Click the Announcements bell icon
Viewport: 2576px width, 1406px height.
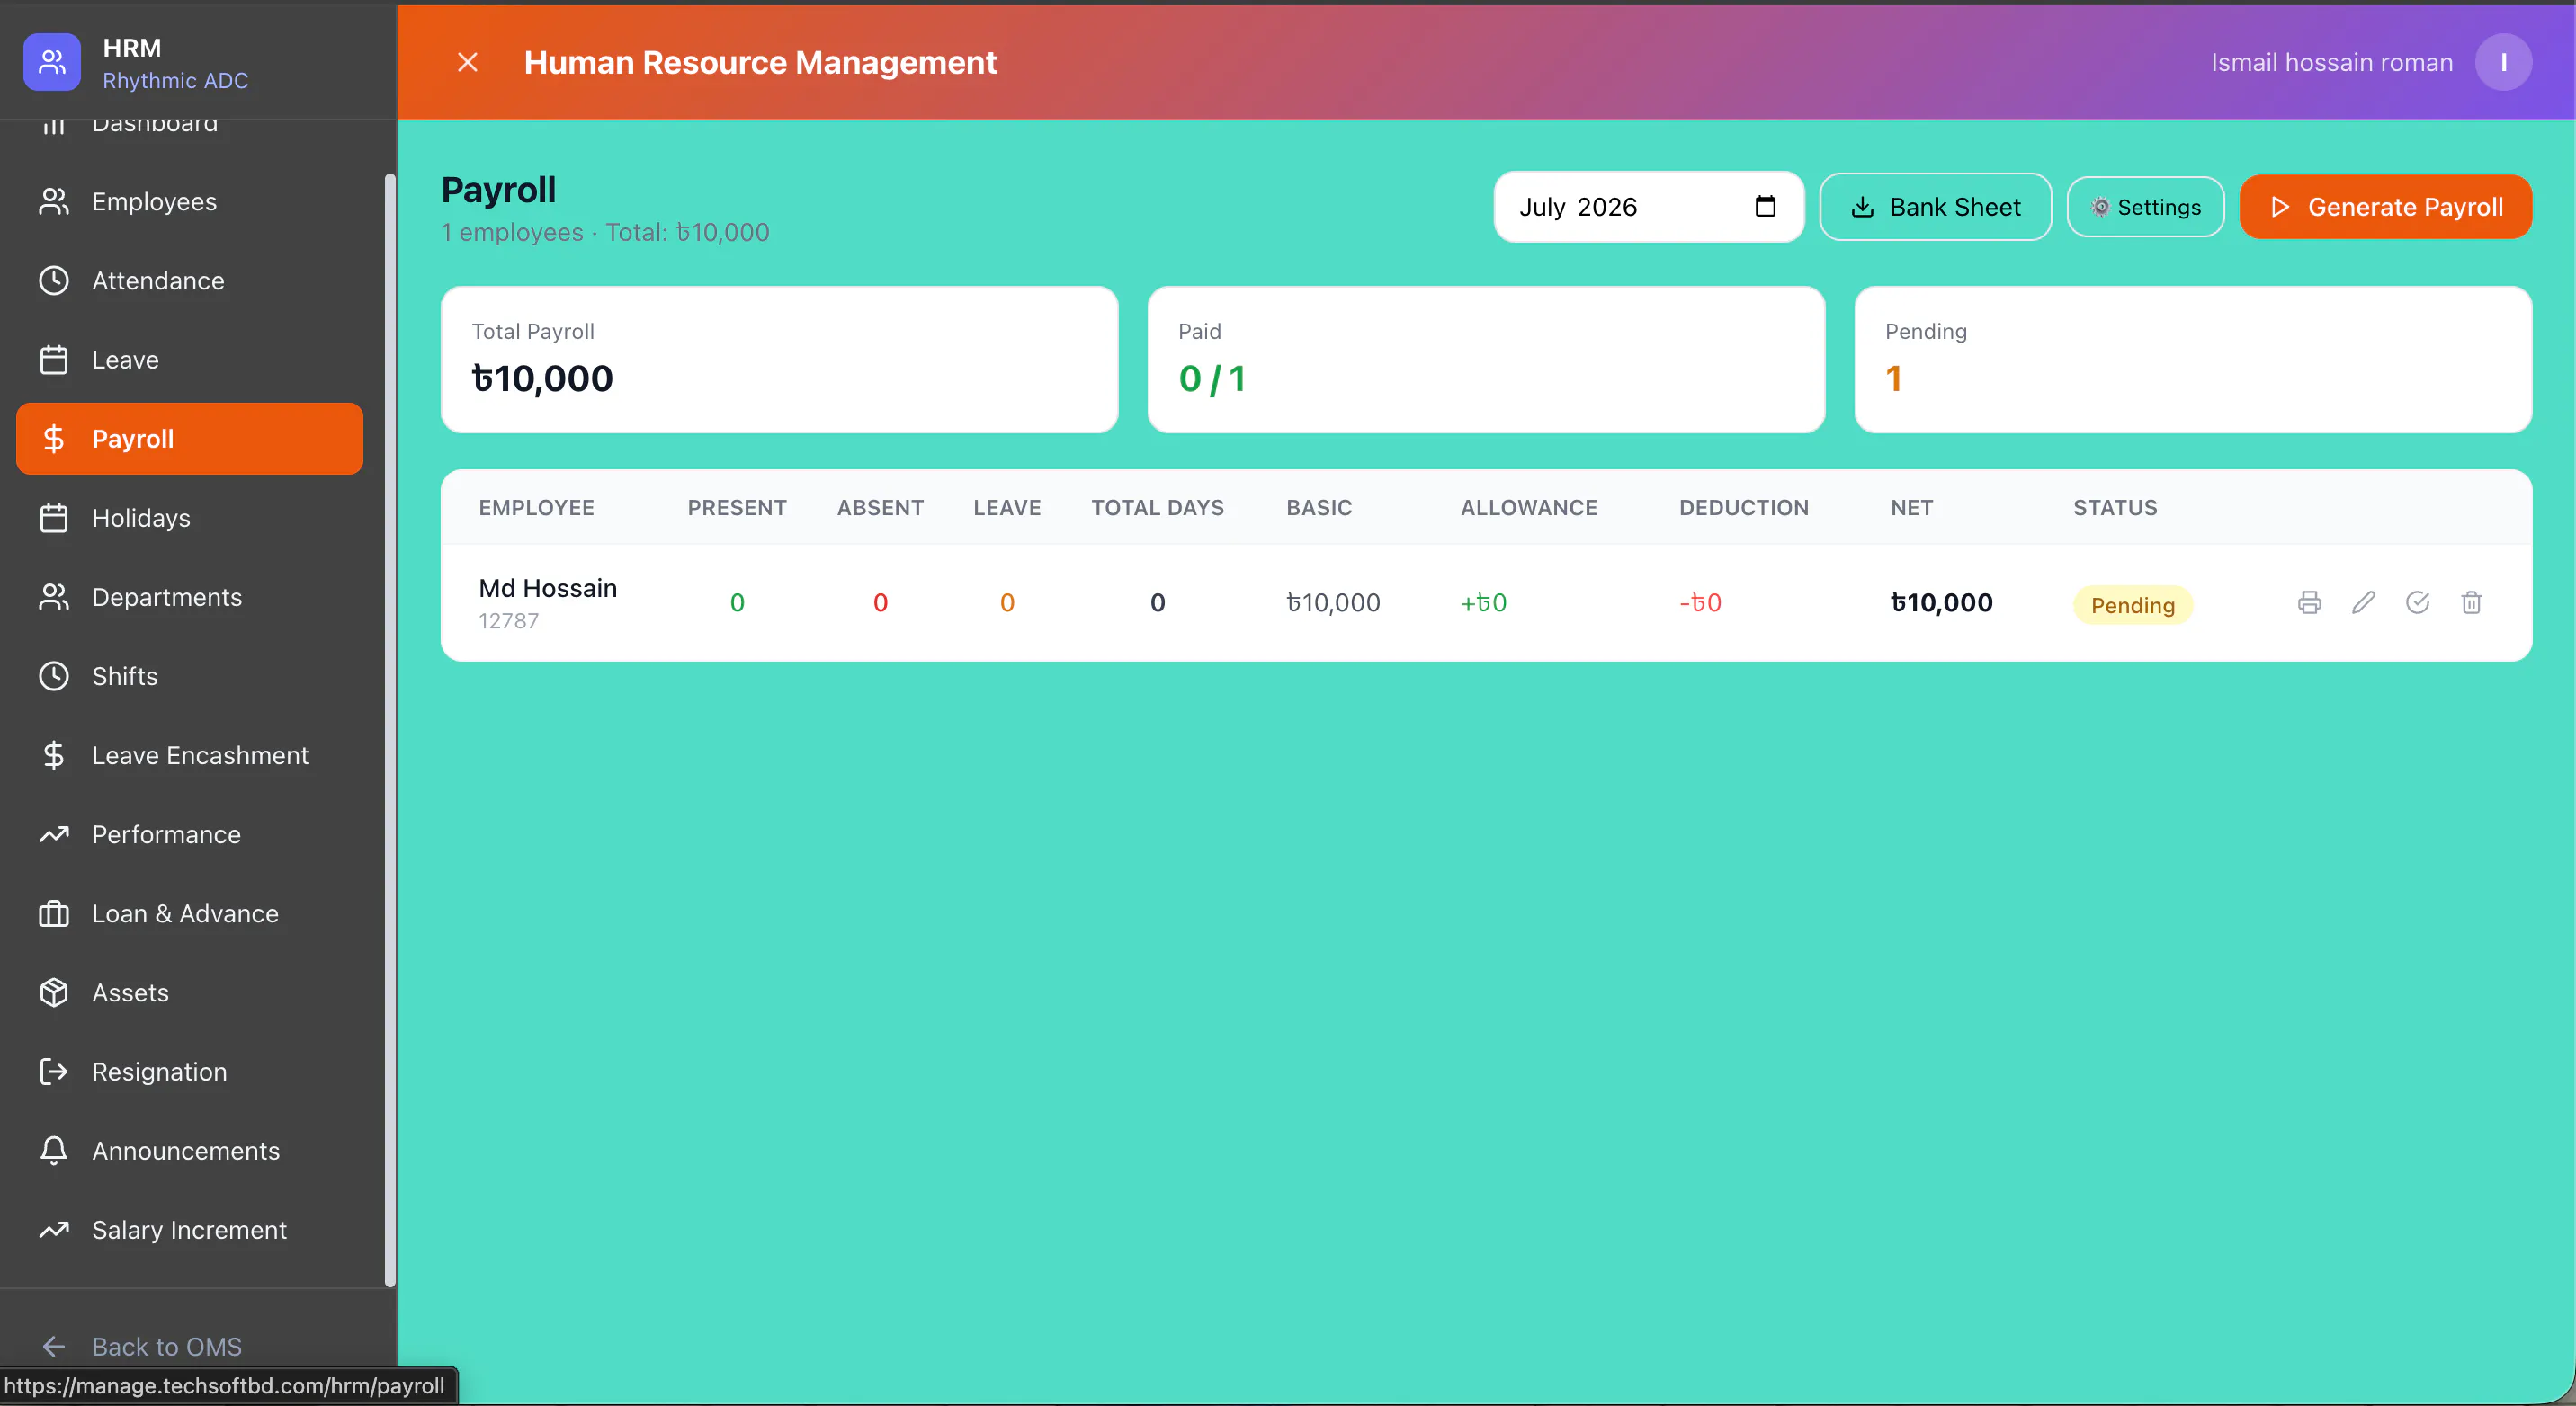[x=54, y=1149]
